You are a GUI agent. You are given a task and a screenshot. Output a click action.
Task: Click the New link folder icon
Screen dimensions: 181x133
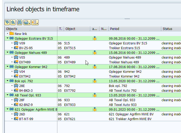12,34
